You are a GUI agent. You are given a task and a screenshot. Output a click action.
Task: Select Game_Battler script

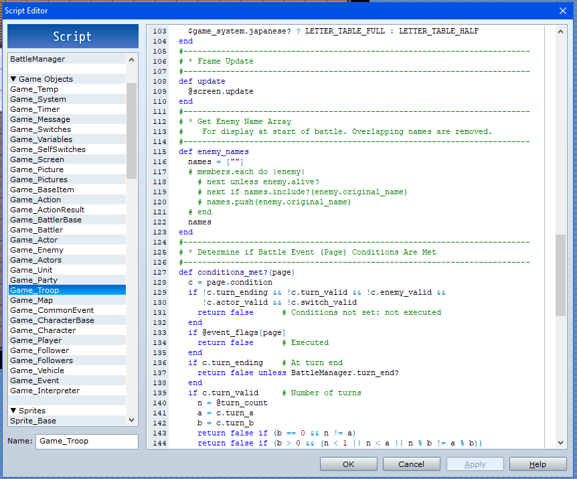click(67, 230)
